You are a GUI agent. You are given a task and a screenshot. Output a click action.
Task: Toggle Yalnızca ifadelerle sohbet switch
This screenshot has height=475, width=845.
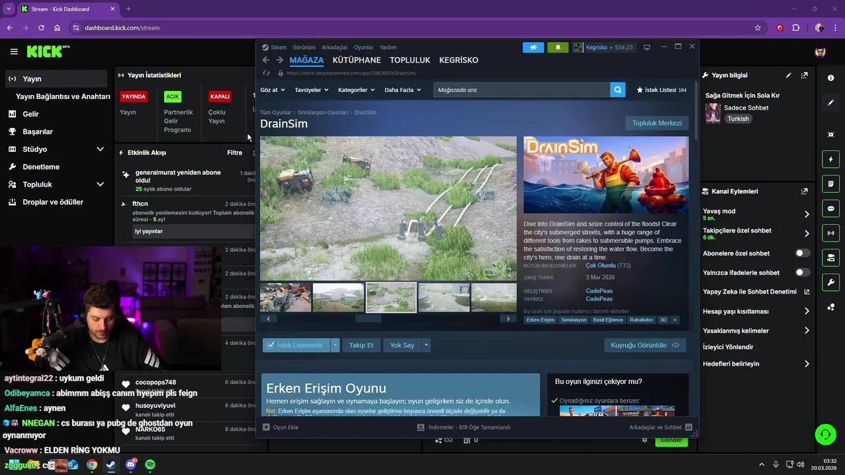point(803,272)
